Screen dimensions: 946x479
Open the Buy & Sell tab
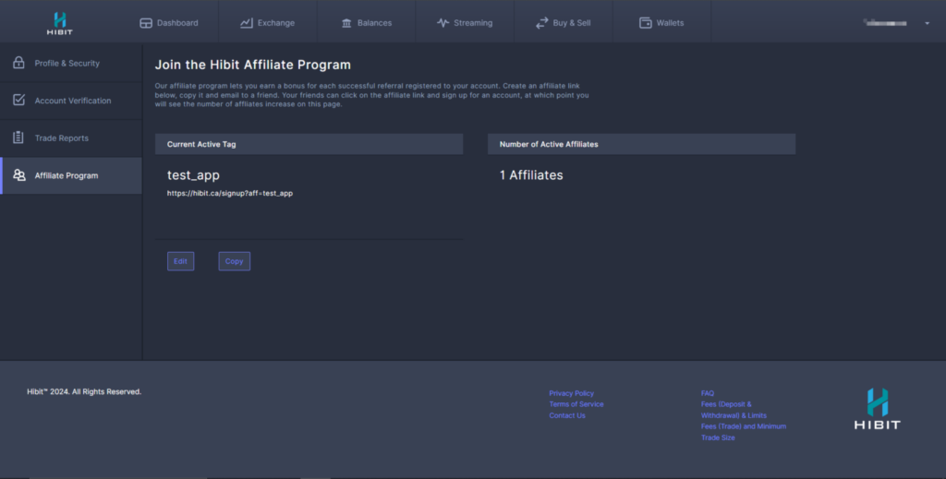coord(563,23)
